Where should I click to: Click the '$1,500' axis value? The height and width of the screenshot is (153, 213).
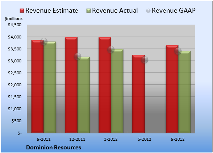[x=14, y=97]
